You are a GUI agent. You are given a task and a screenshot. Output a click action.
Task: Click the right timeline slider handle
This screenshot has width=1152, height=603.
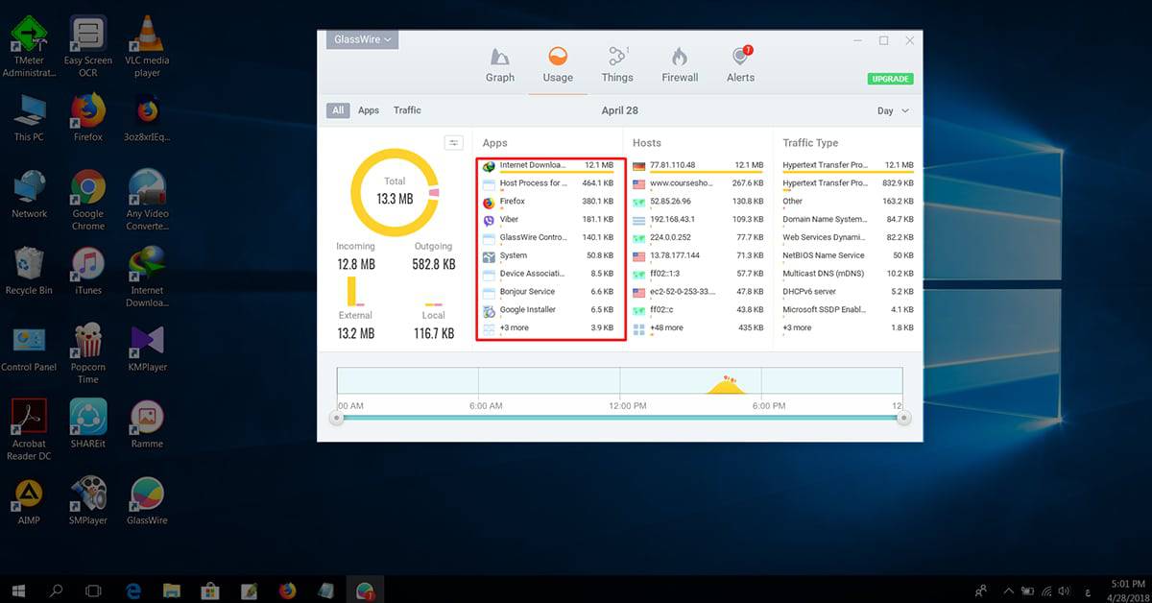tap(902, 418)
